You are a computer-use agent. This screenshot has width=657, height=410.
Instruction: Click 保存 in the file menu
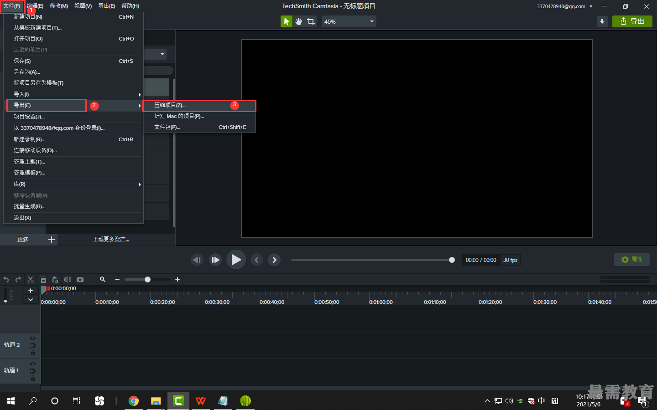coord(73,61)
